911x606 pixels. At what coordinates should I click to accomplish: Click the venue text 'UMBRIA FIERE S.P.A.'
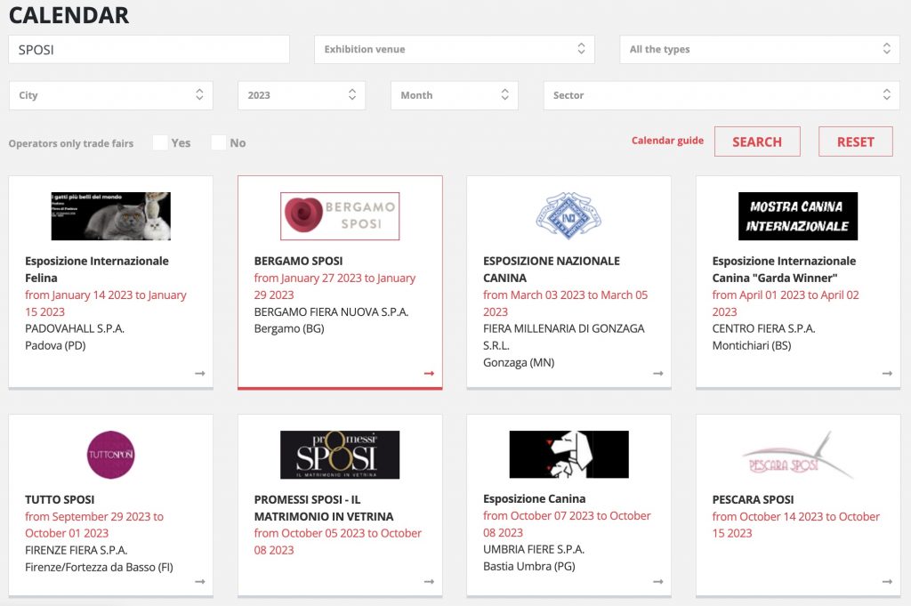534,550
